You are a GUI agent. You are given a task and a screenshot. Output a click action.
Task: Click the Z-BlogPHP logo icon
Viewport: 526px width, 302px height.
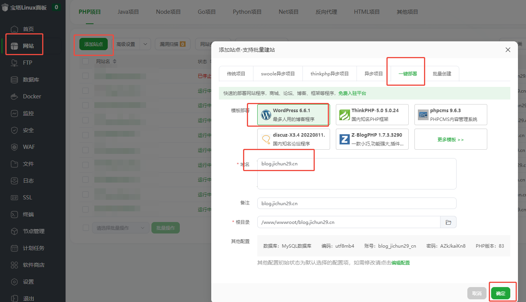pyautogui.click(x=344, y=139)
